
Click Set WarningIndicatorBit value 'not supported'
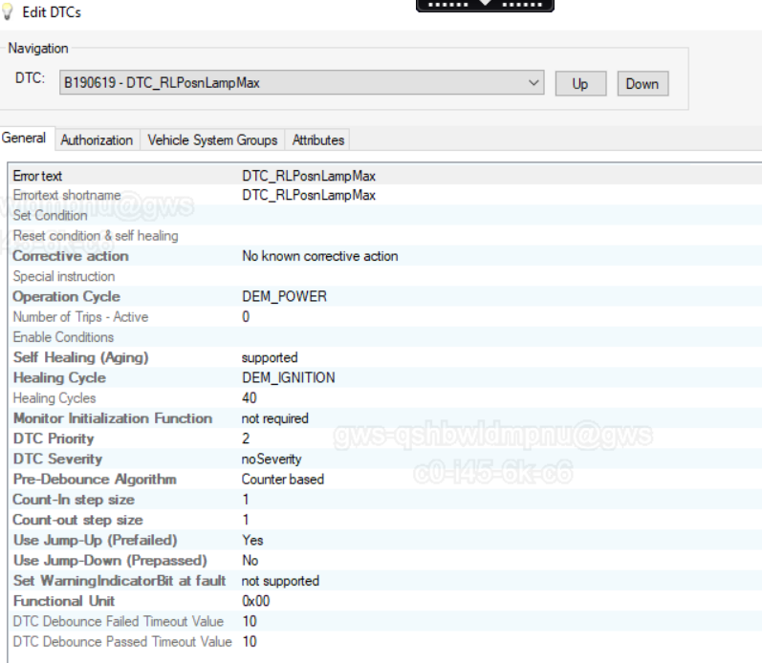click(x=280, y=581)
